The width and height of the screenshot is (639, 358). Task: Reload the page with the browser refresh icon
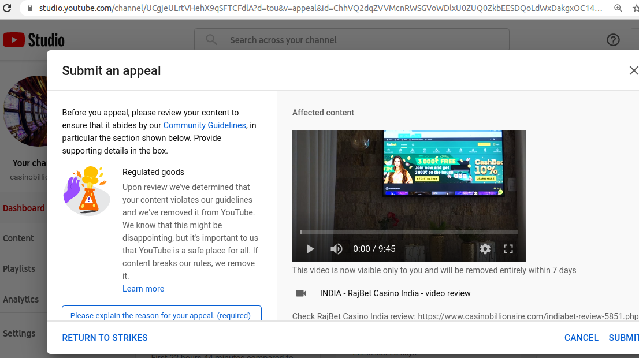coord(6,8)
